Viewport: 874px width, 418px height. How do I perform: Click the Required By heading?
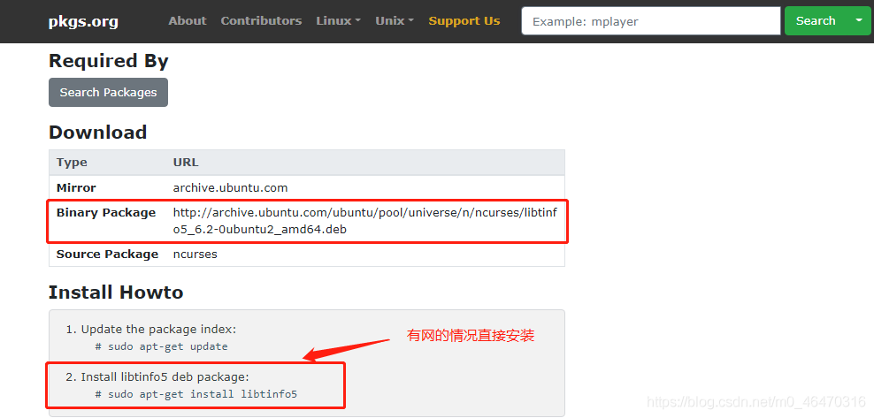[x=108, y=61]
